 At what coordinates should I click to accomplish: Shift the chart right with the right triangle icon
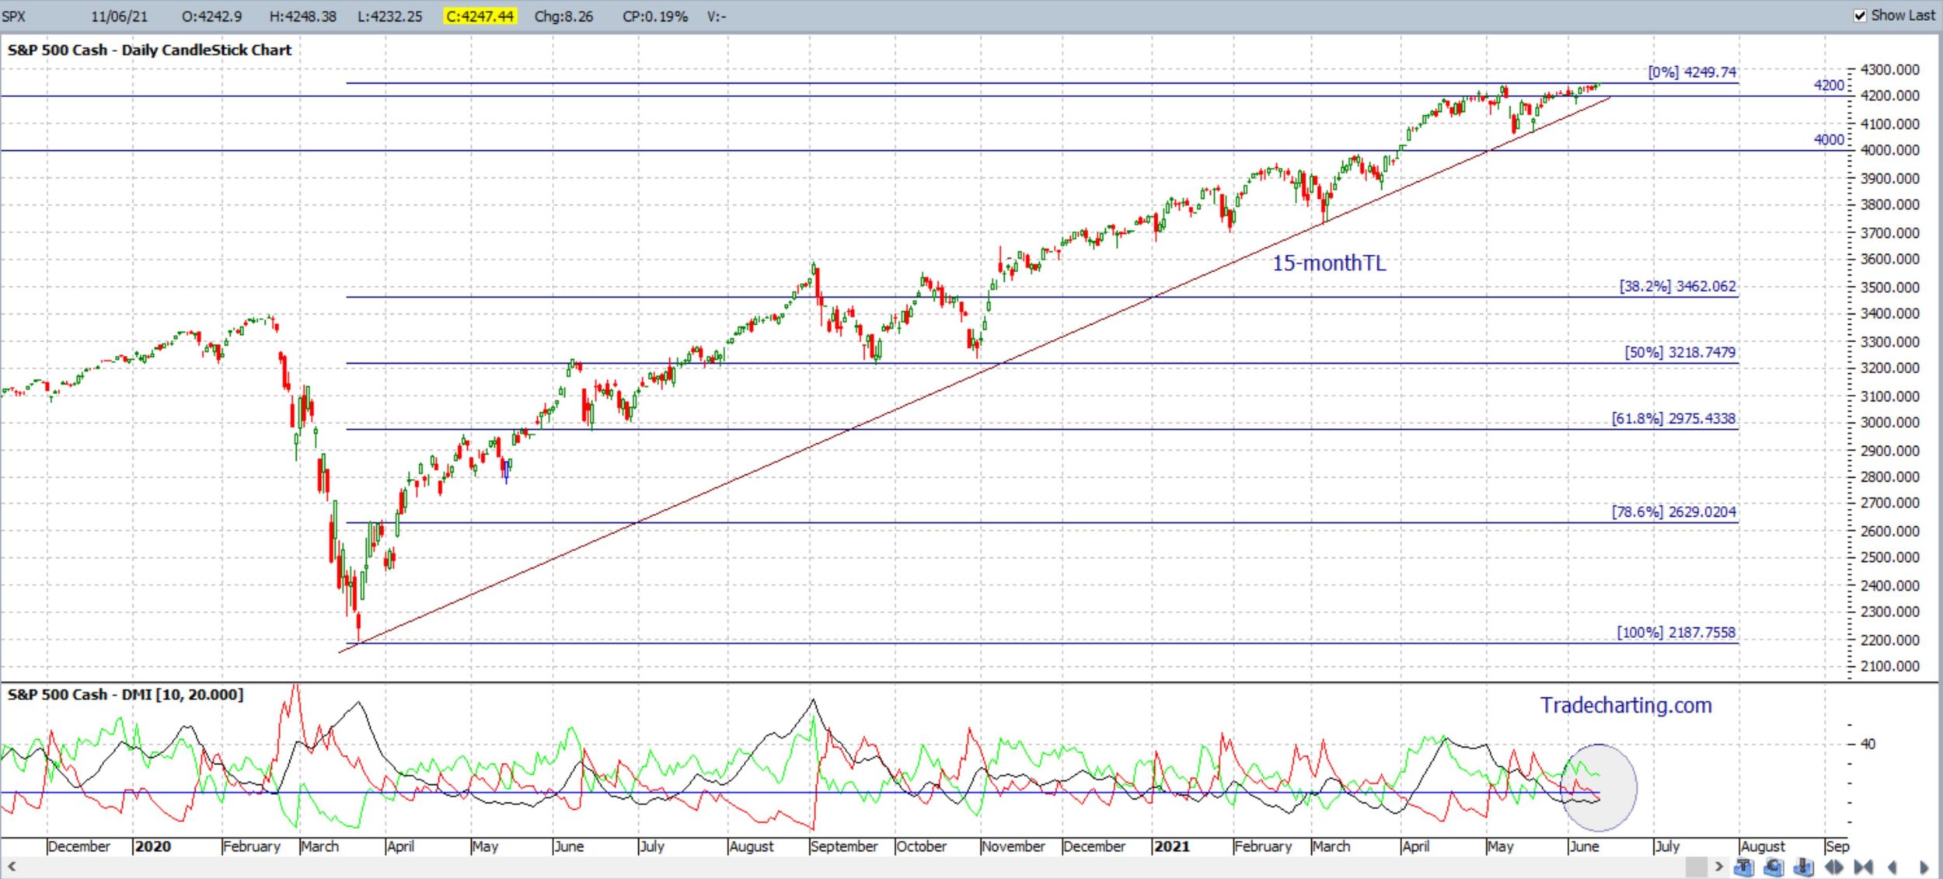pos(1924,867)
